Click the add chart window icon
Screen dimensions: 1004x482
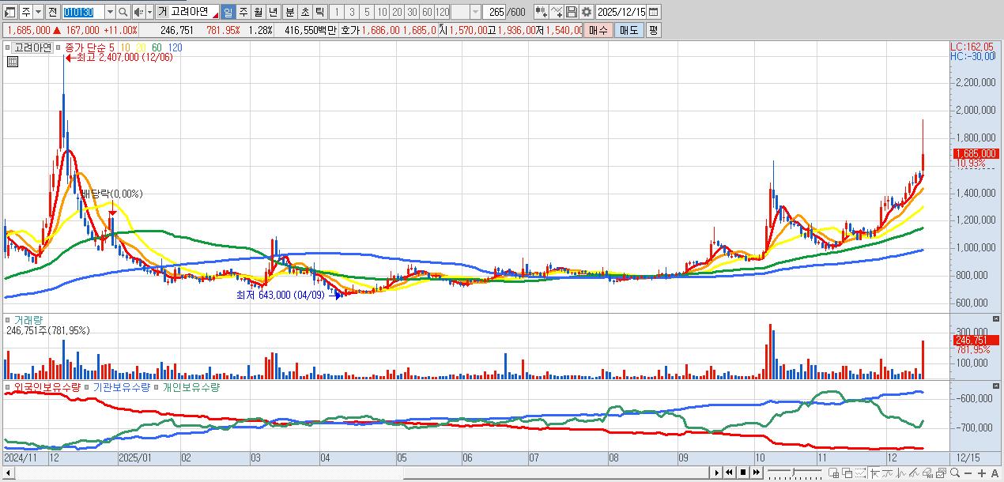point(834,473)
